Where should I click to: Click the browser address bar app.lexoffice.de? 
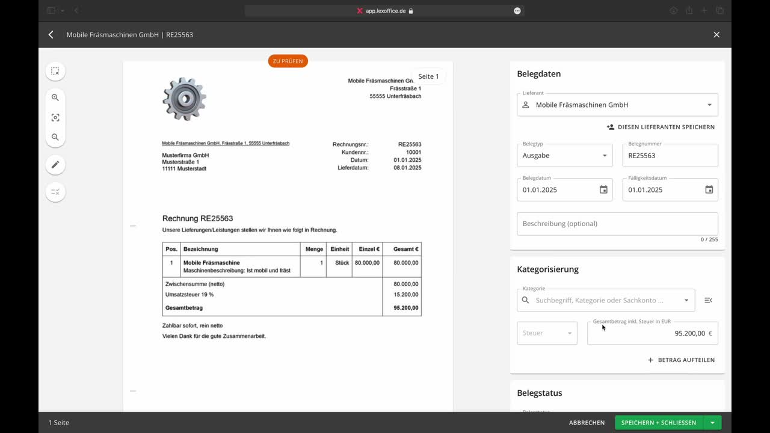(384, 10)
